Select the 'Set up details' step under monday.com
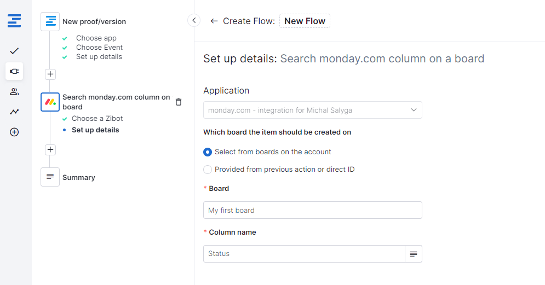The image size is (545, 285). click(x=95, y=130)
